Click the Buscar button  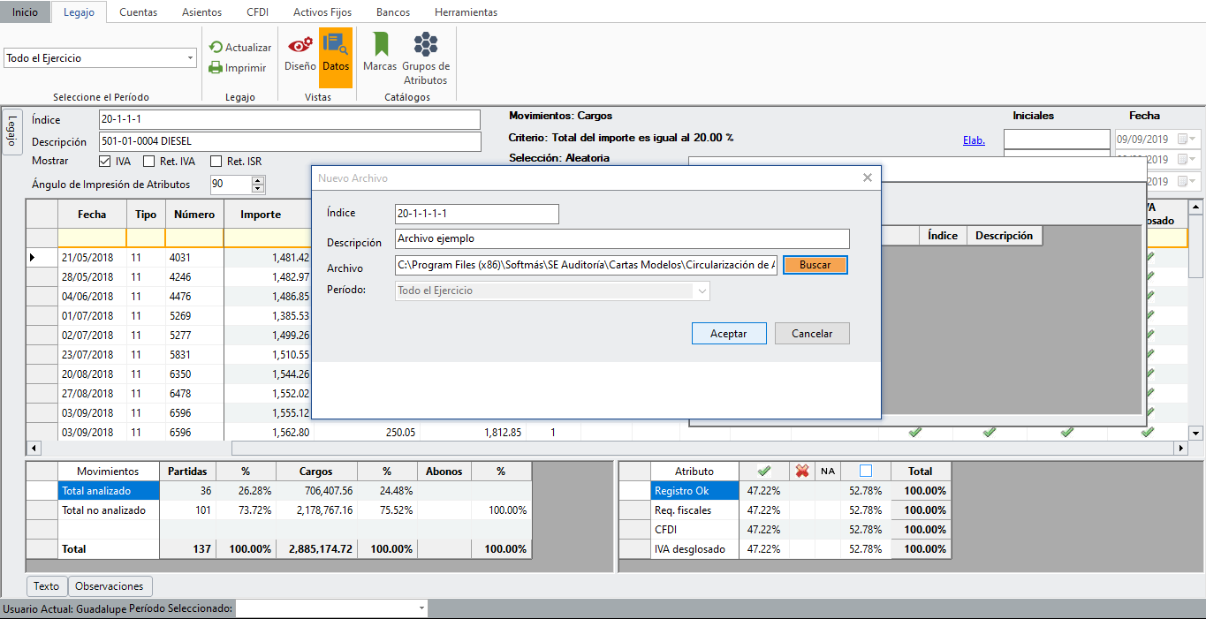815,265
